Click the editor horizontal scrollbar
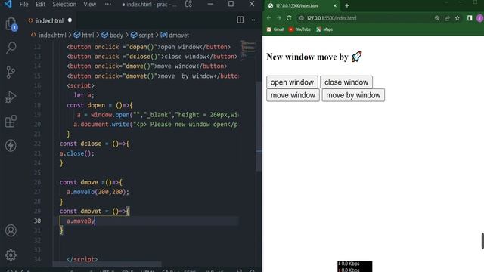The height and width of the screenshot is (272, 484). 107,264
